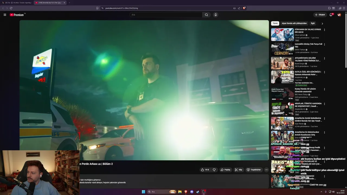Open Discord from taskbar
347x195 pixels.
[x=192, y=192]
